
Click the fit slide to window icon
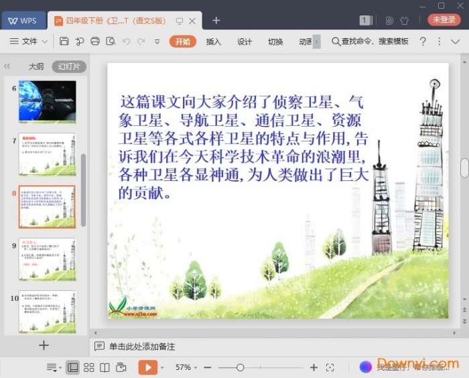click(x=330, y=367)
